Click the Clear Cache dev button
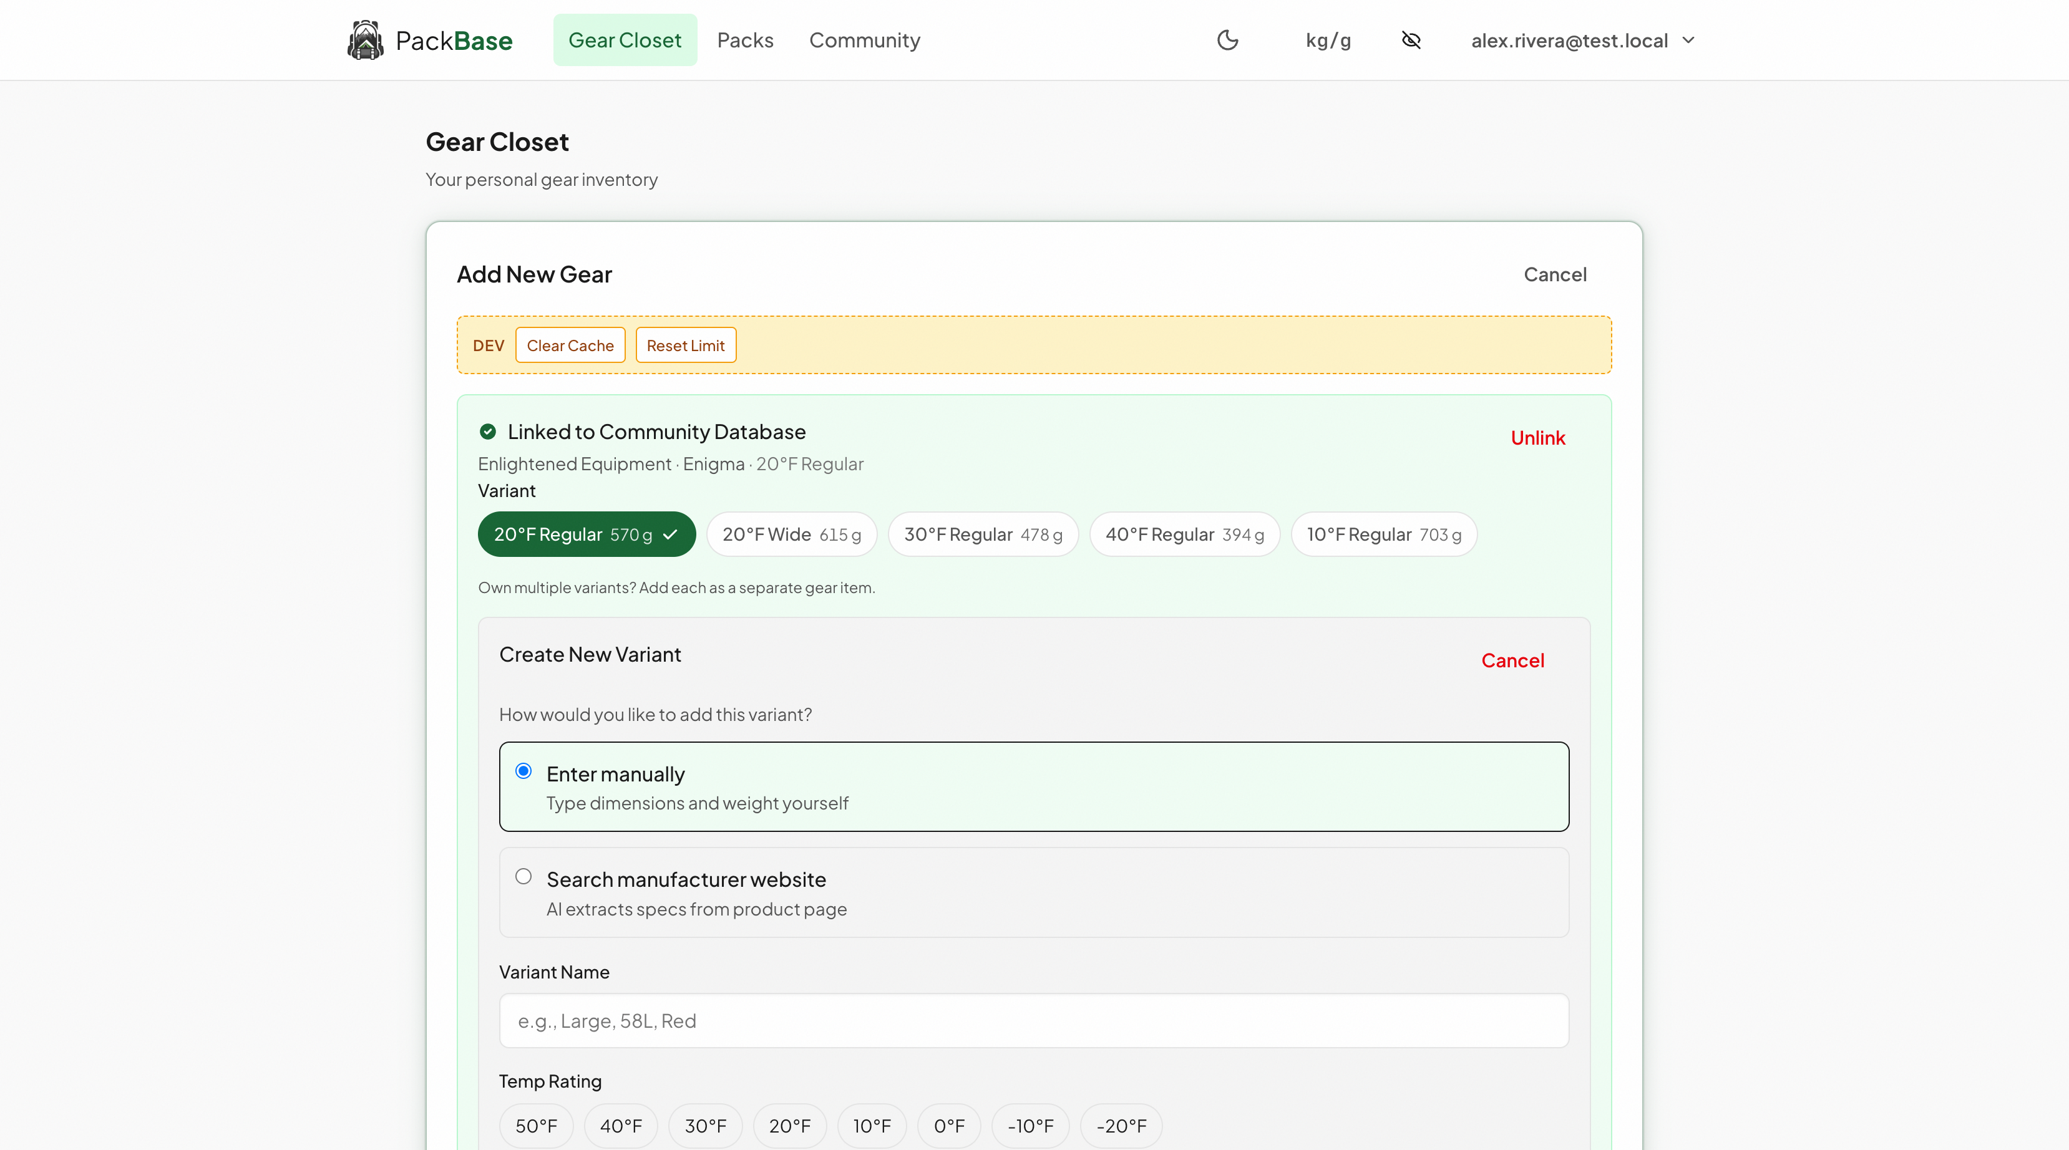This screenshot has height=1150, width=2069. click(570, 345)
